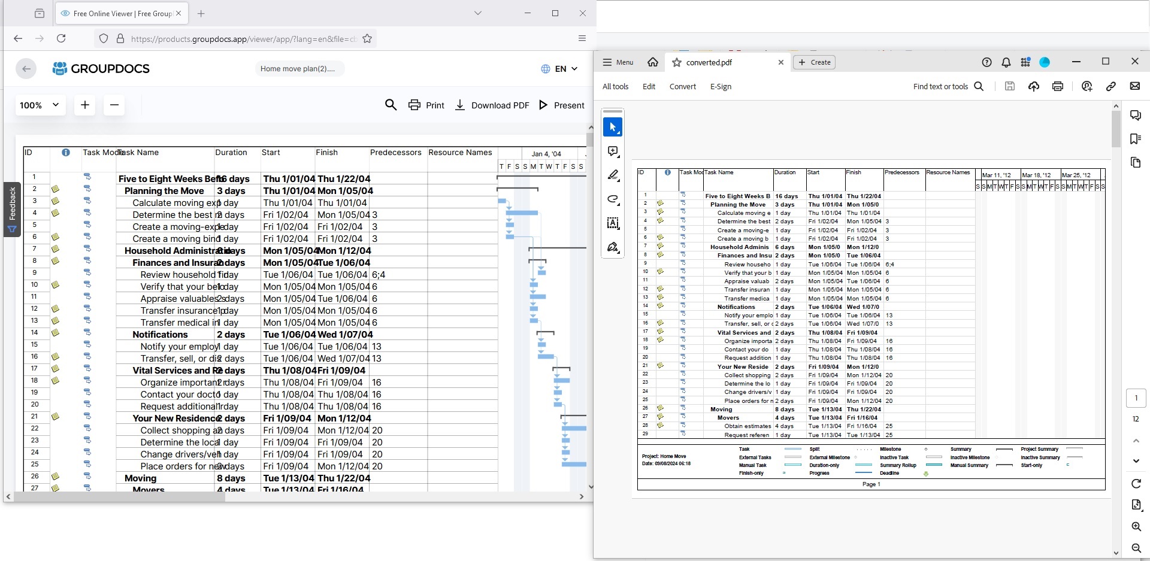This screenshot has height=561, width=1150.
Task: Print the PDF using Acrobat printer icon
Action: pos(1057,87)
